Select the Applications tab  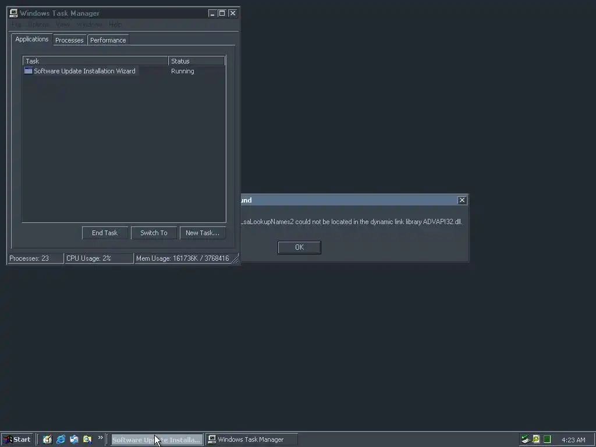32,39
